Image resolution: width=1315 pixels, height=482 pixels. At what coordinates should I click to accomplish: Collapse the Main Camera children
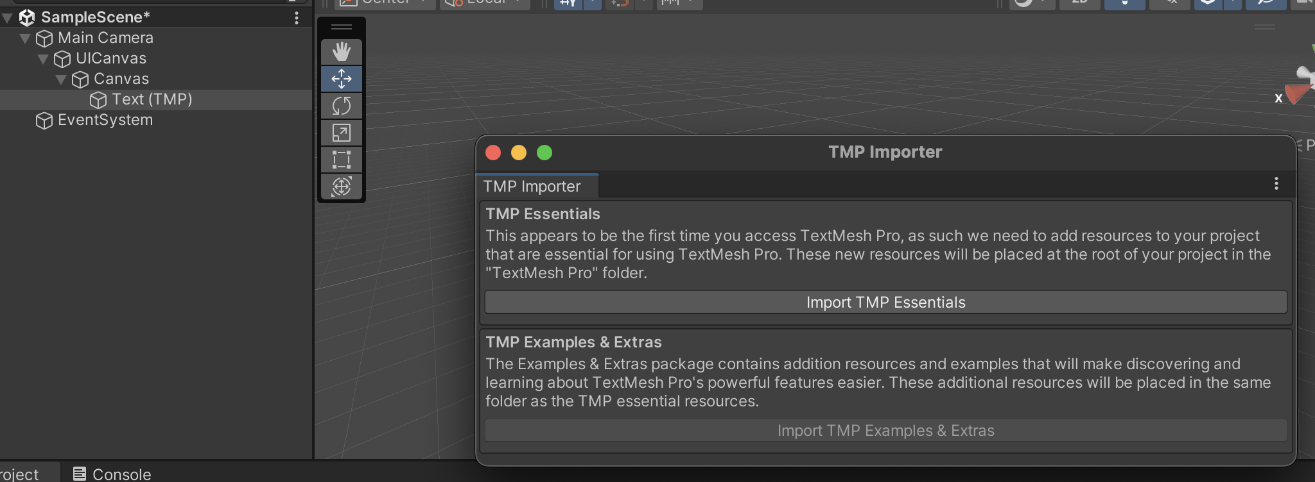coord(25,38)
